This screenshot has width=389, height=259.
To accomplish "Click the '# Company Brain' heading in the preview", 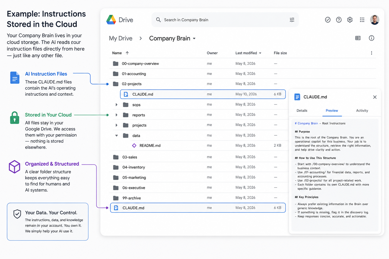I will pyautogui.click(x=306, y=123).
